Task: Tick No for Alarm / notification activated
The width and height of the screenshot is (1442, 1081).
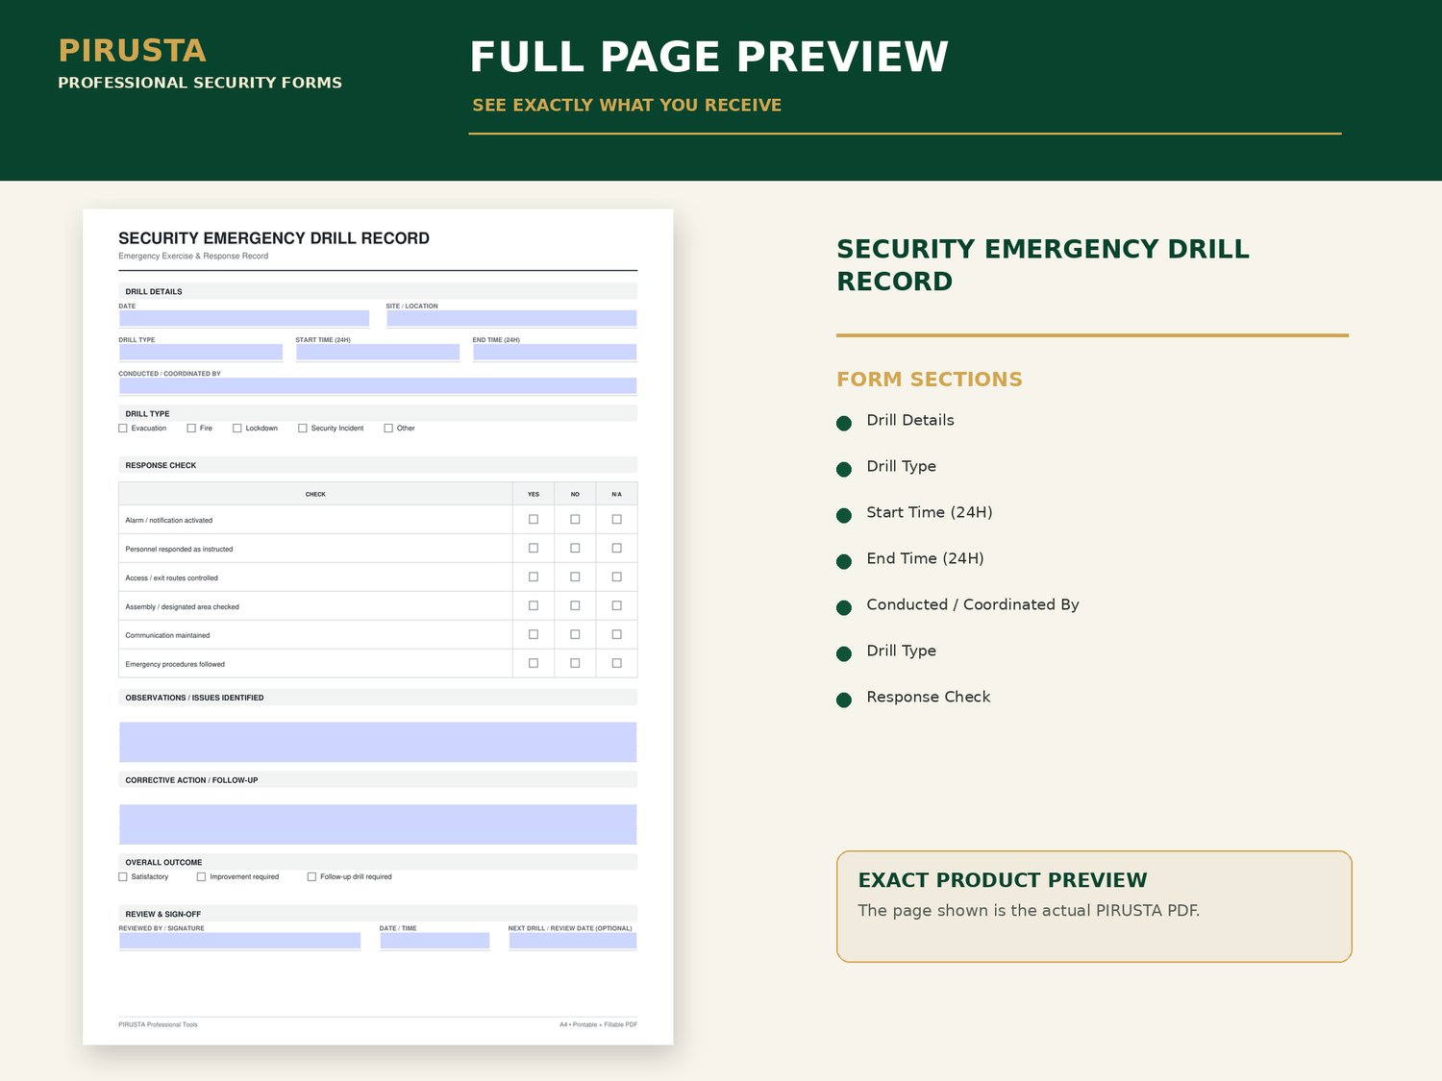Action: point(575,519)
